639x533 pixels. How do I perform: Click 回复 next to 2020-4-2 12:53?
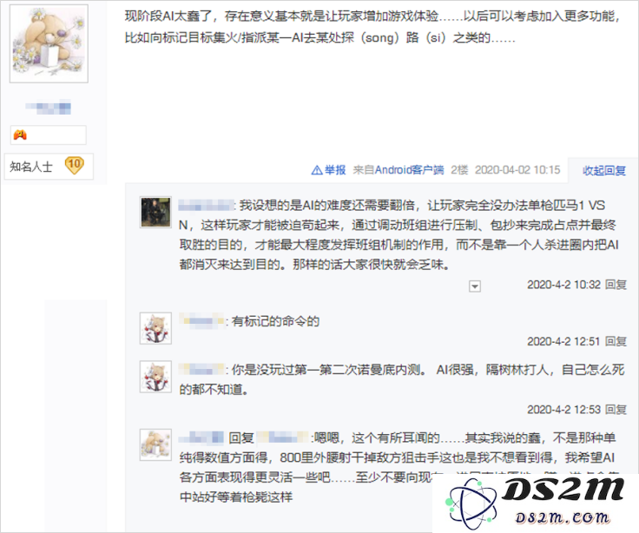(616, 409)
